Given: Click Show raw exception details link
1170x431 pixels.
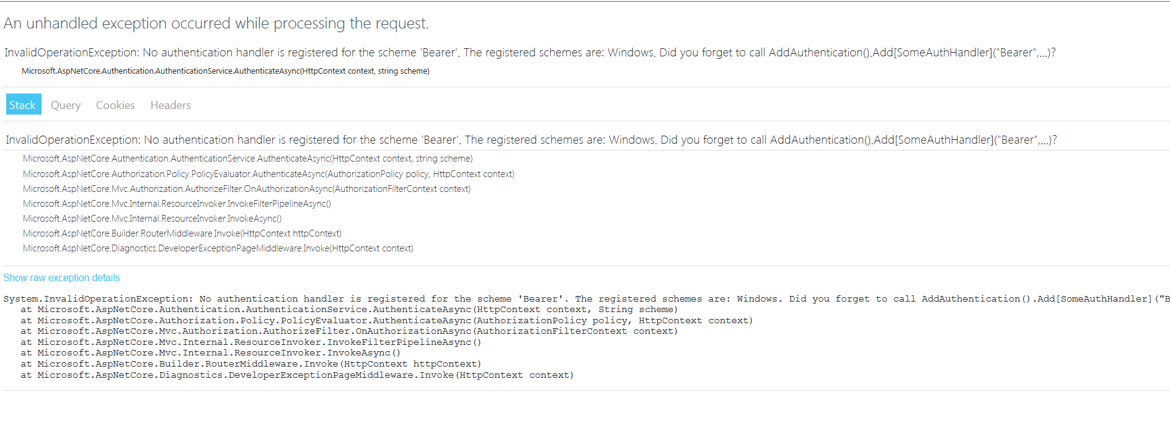Looking at the screenshot, I should click(x=61, y=278).
